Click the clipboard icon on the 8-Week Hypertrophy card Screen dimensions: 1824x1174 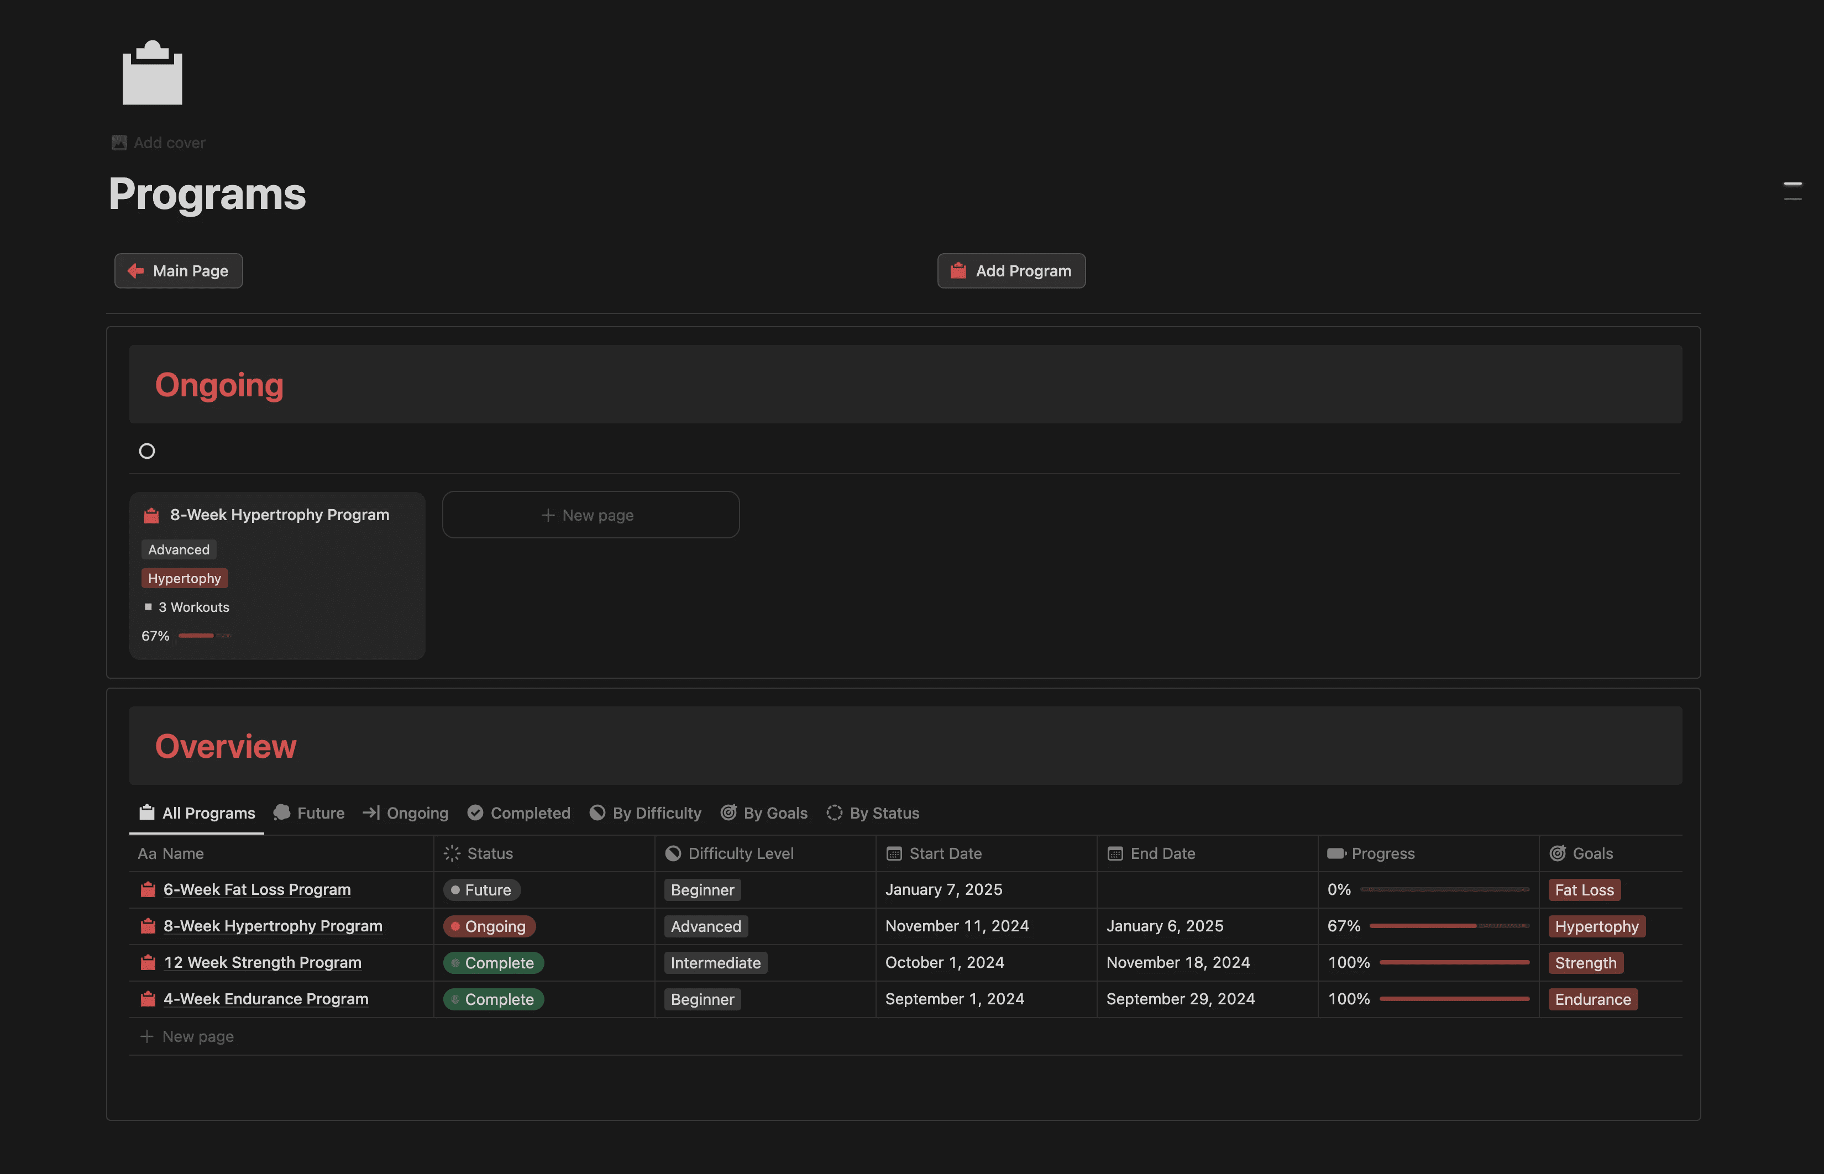click(151, 515)
